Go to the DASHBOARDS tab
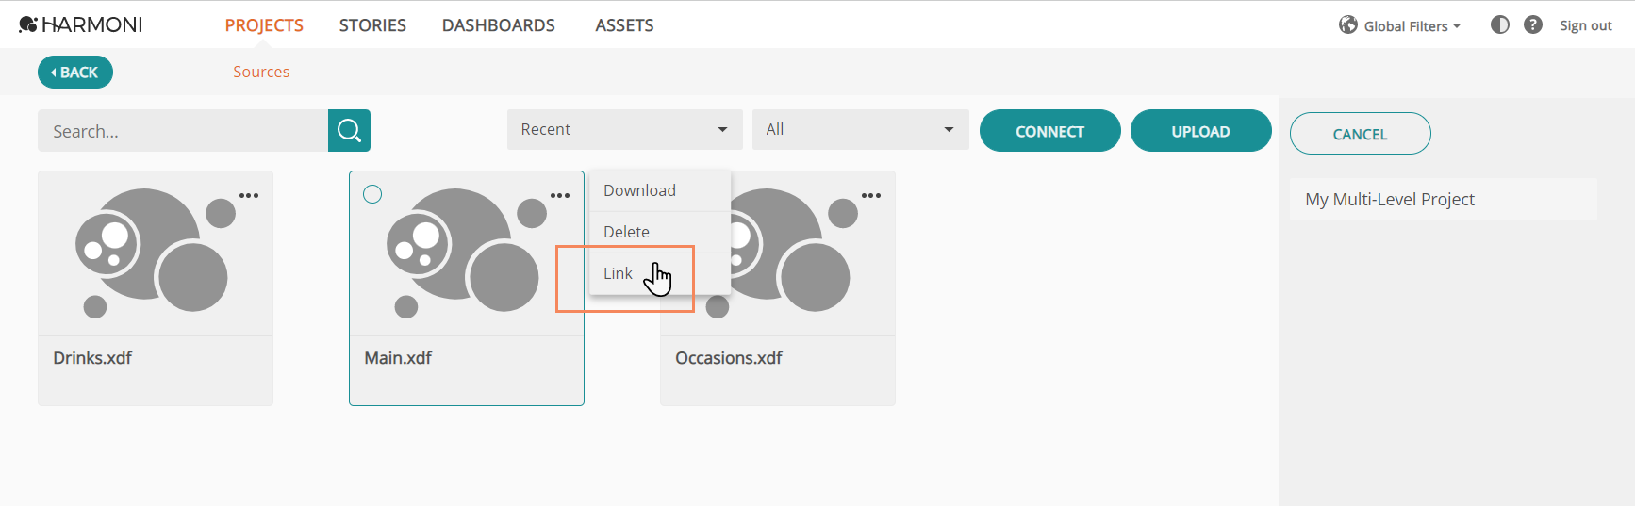 [x=499, y=25]
